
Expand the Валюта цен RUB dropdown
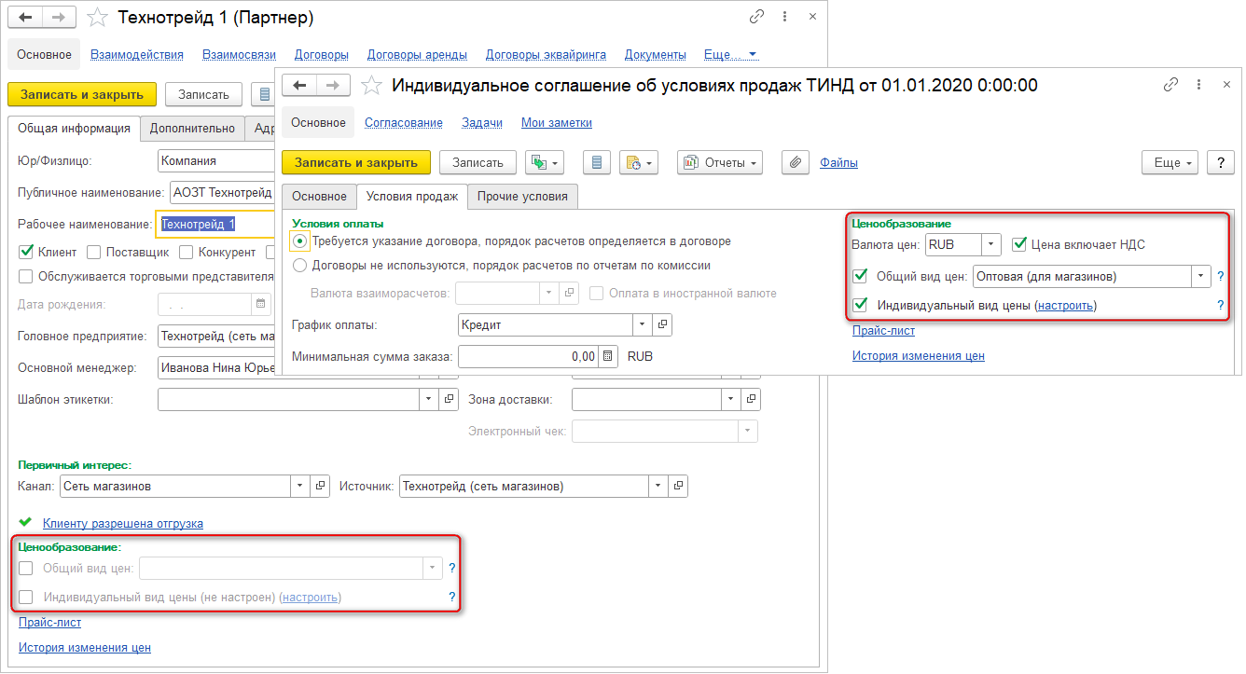(x=991, y=245)
